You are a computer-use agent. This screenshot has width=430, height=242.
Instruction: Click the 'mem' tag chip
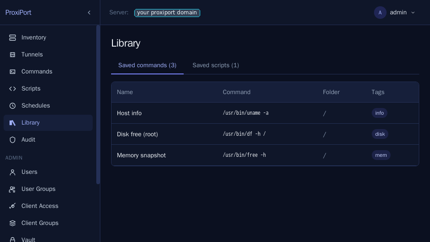(x=381, y=156)
